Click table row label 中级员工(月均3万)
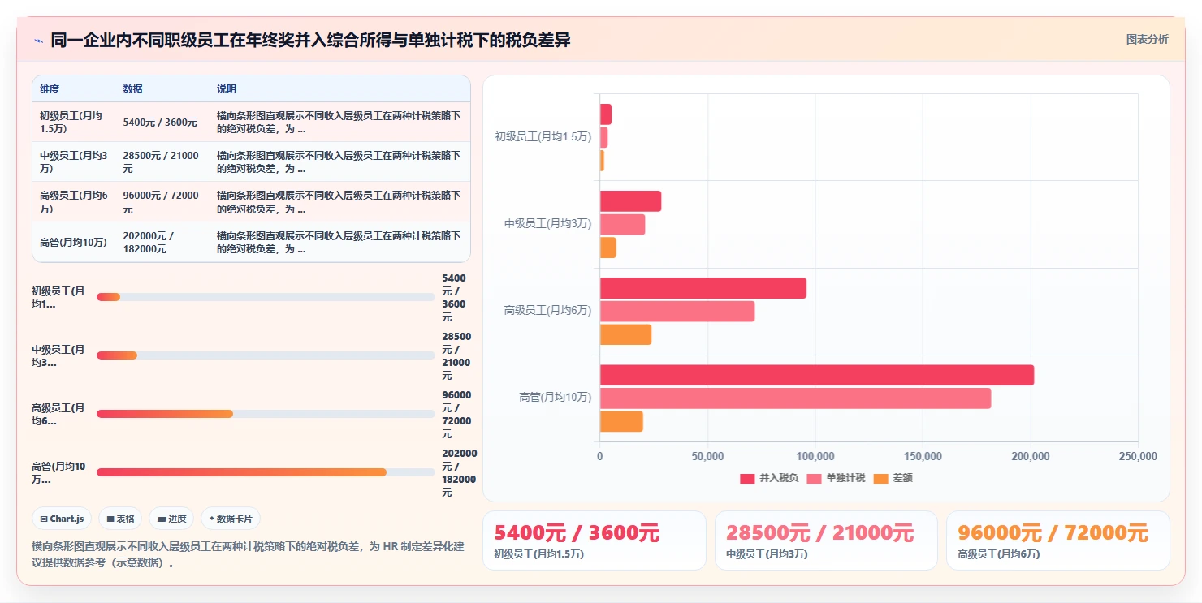Viewport: 1202px width, 603px height. (x=72, y=162)
